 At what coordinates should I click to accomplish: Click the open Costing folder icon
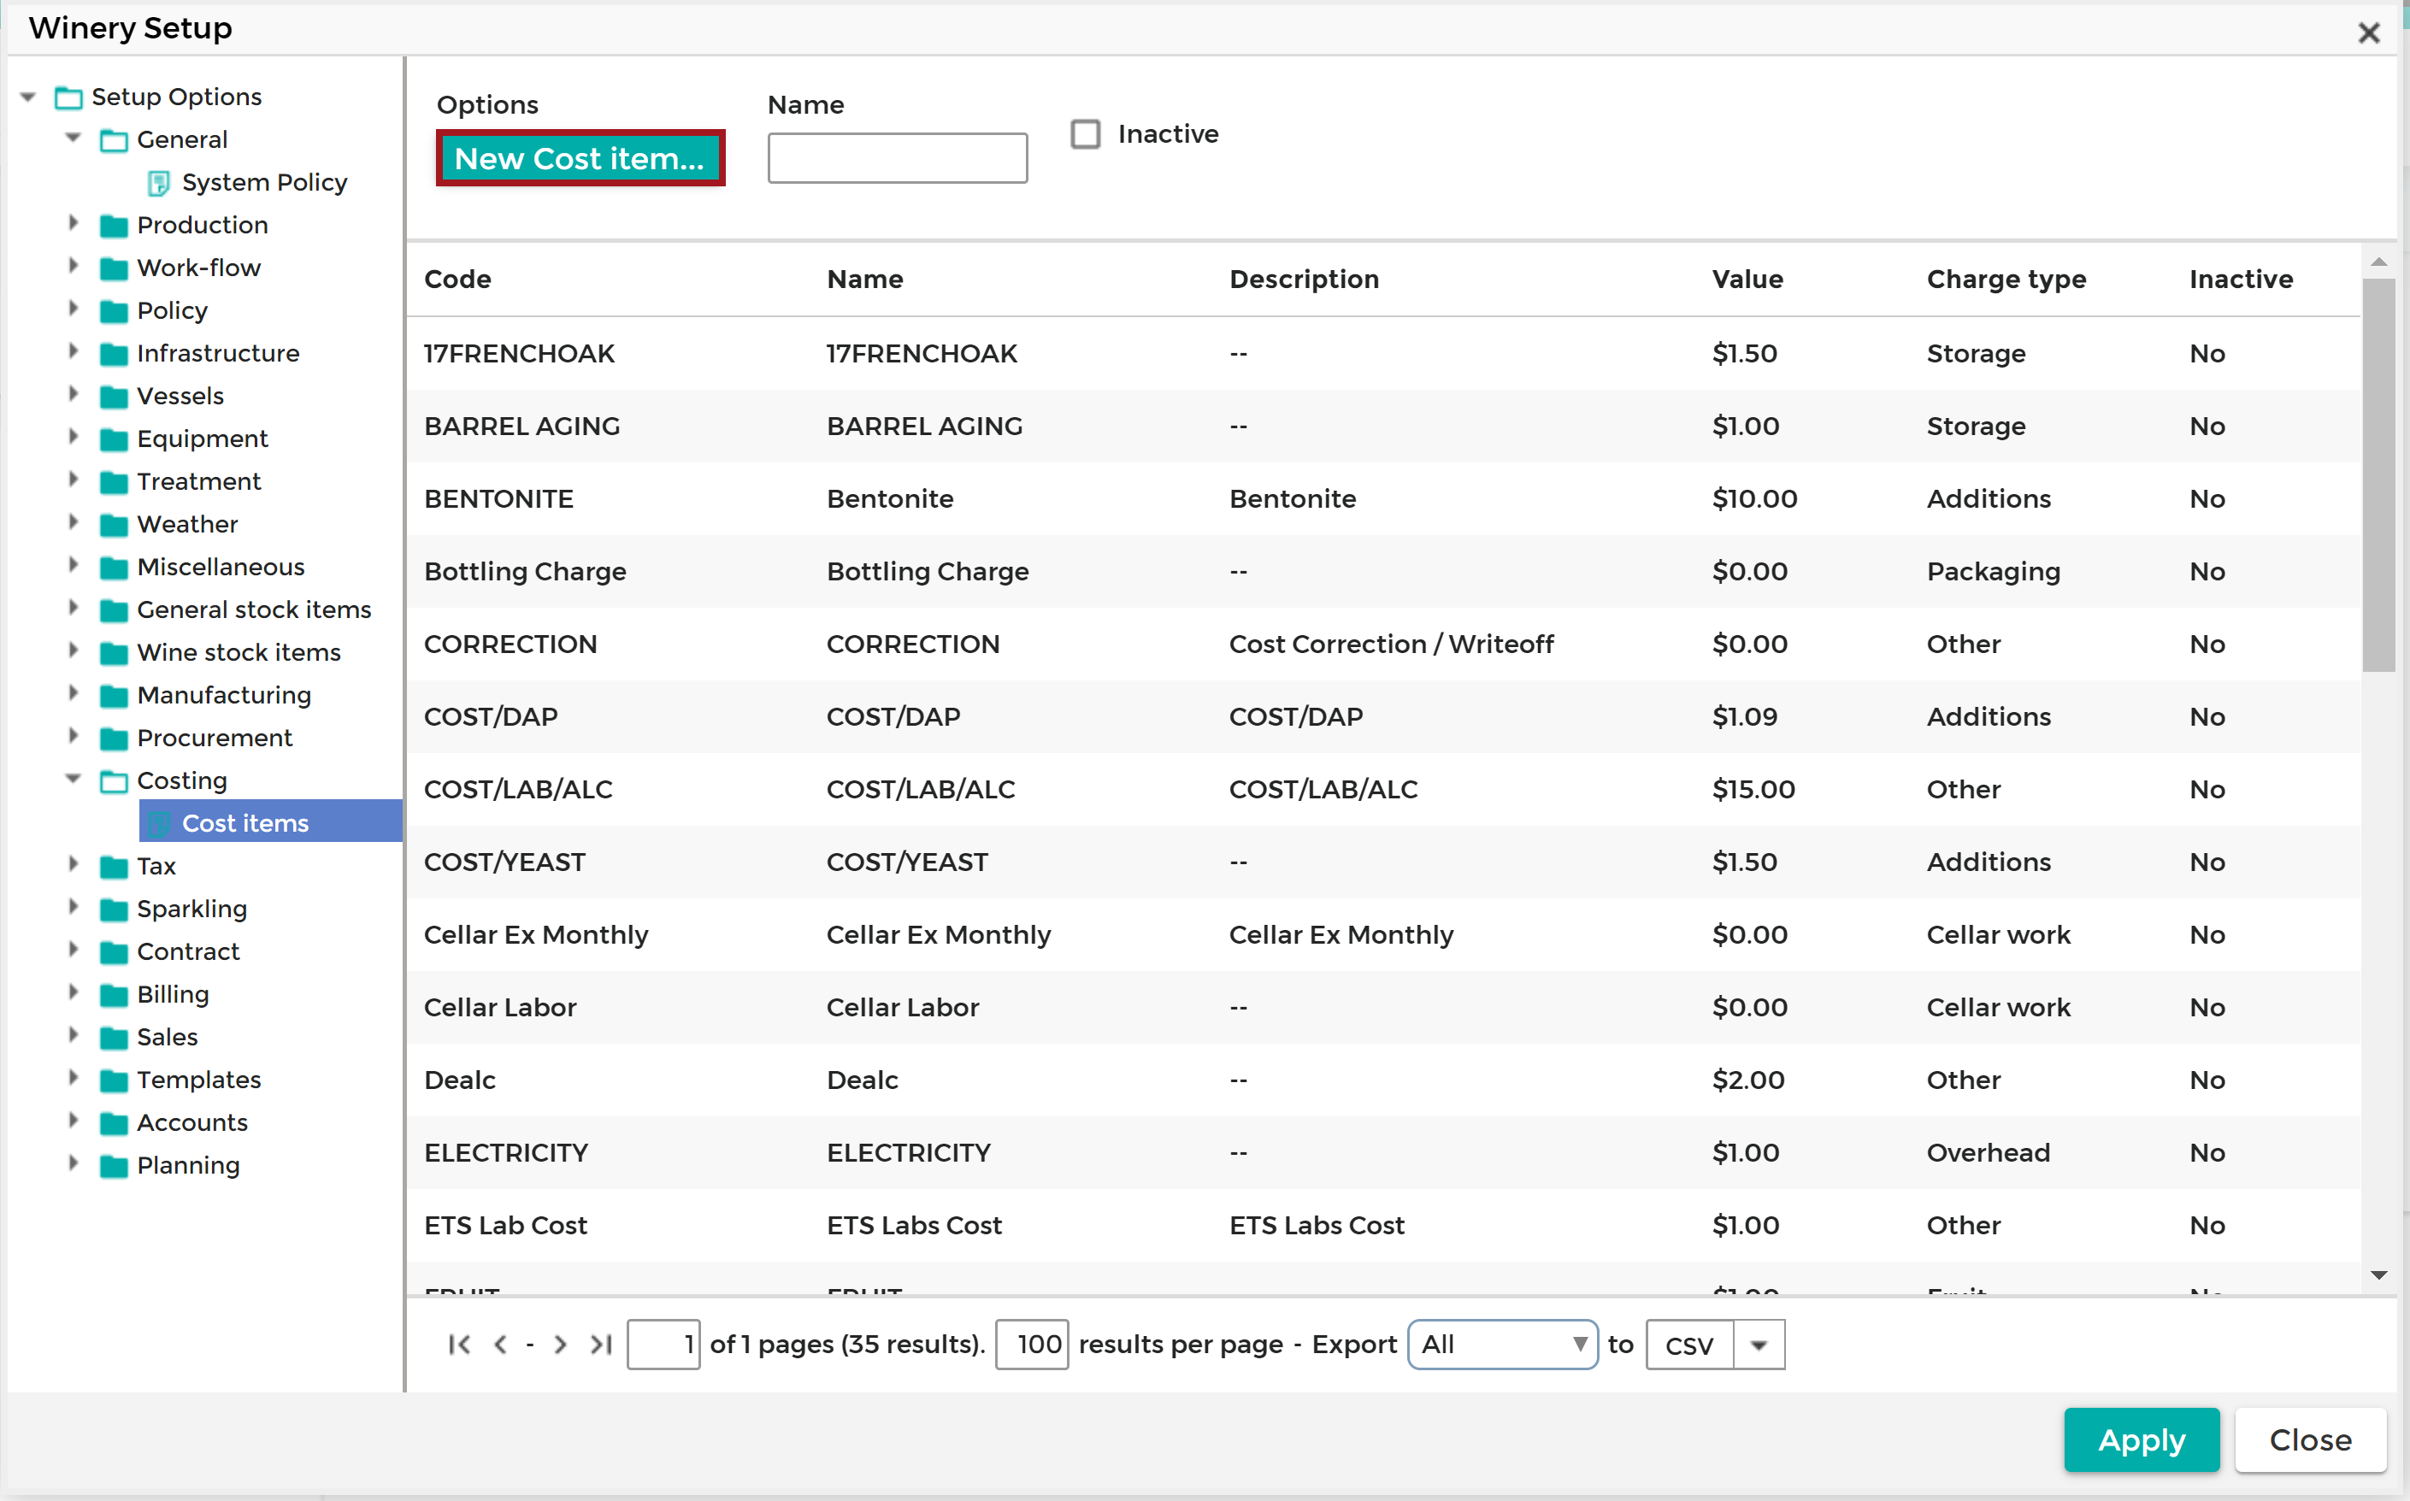coord(115,781)
